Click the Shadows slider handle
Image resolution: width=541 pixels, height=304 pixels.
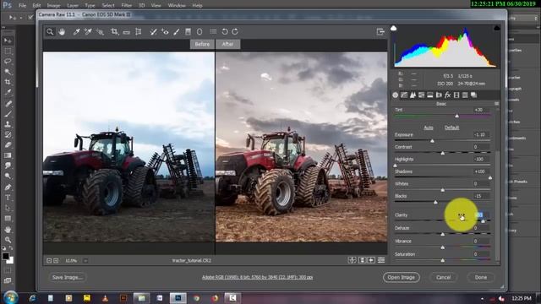click(490, 178)
